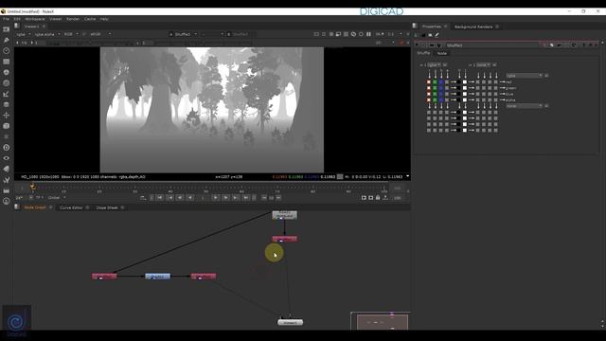Screen dimensions: 606x341
Task: Open the A input Shuffle5 dropdown
Action: point(186,34)
